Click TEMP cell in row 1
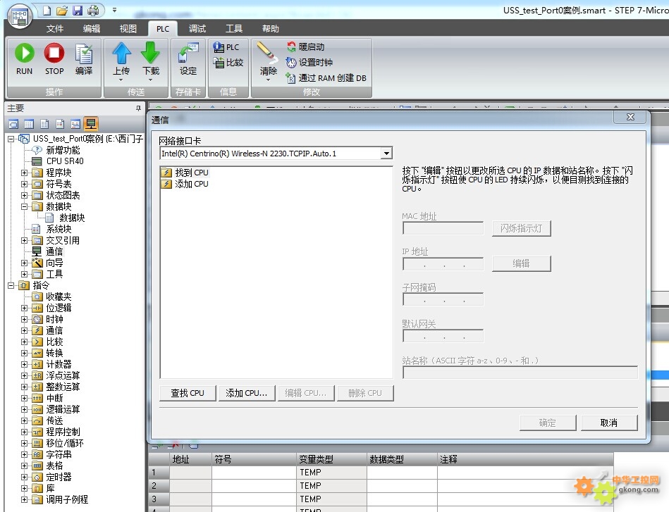Viewport: 669px width, 512px height. 331,473
